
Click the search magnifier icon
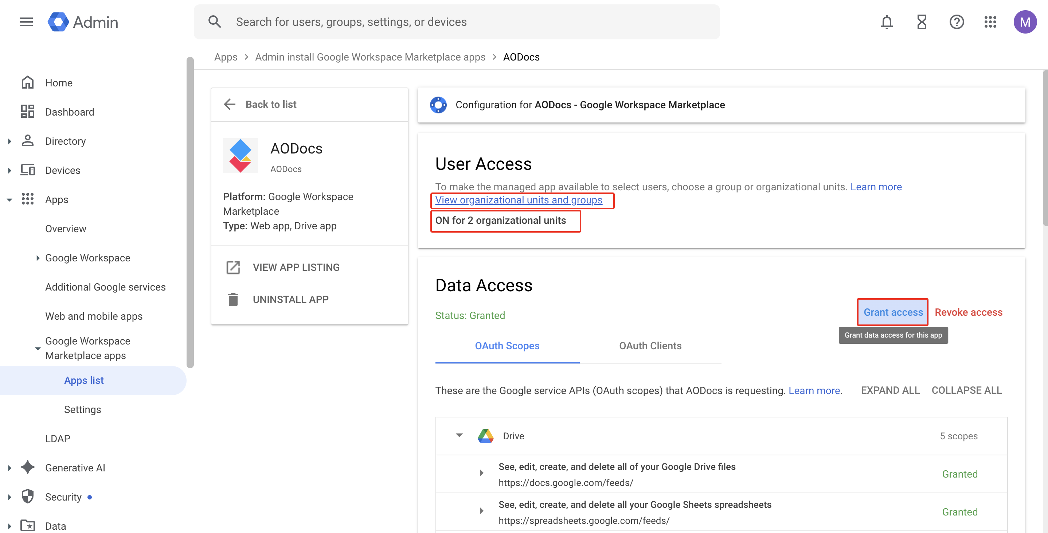point(214,22)
